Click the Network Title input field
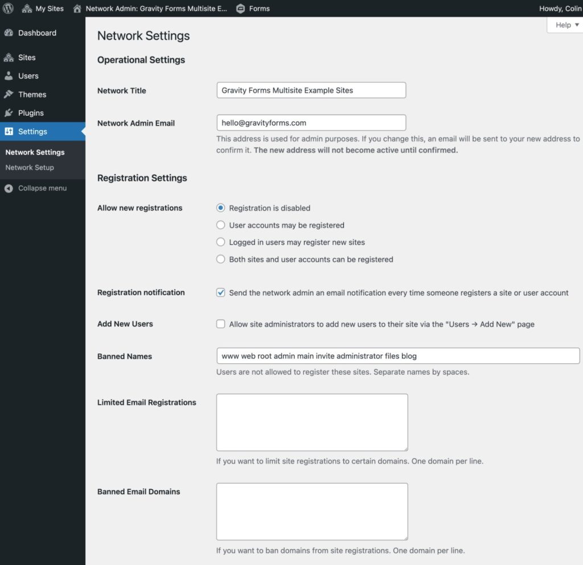583x565 pixels. (x=311, y=90)
